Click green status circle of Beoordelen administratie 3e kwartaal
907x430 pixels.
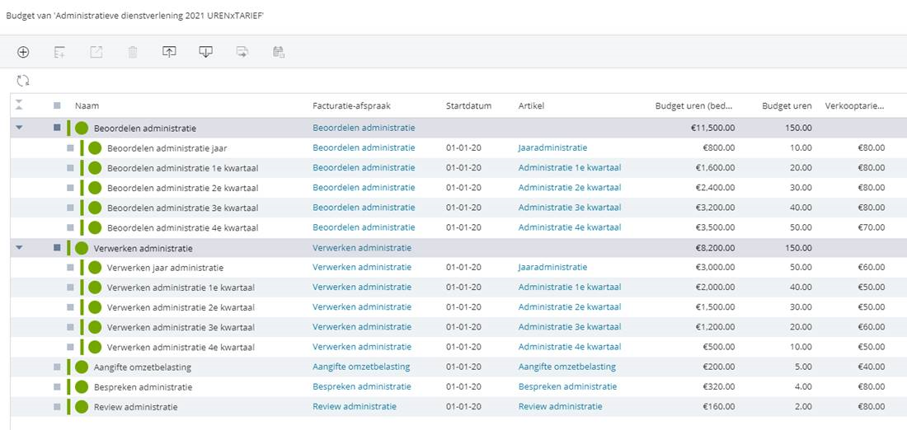pos(95,208)
